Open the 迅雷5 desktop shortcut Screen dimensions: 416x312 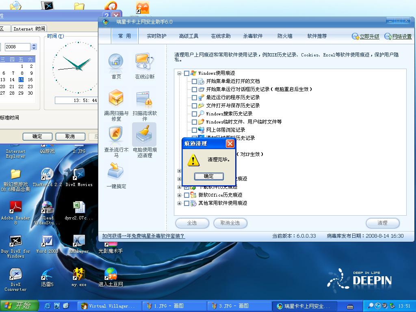(47, 277)
